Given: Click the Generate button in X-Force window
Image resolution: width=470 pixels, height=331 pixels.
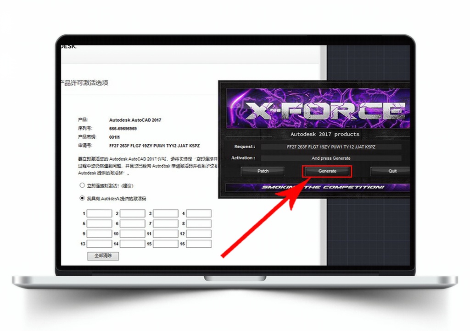Looking at the screenshot, I should click(x=327, y=171).
